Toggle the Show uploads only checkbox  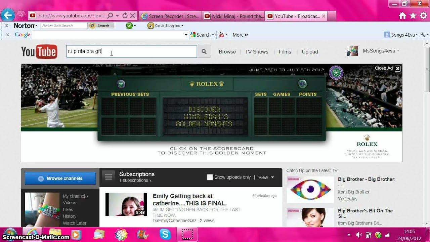coord(210,177)
